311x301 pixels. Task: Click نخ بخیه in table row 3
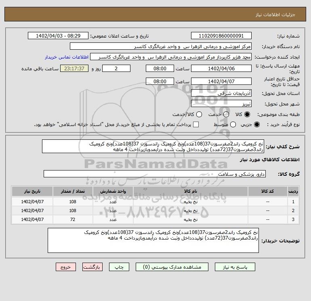[x=190, y=220]
